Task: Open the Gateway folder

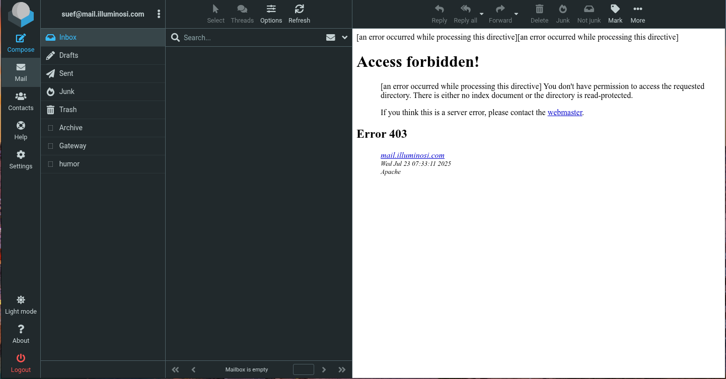Action: pos(103,146)
